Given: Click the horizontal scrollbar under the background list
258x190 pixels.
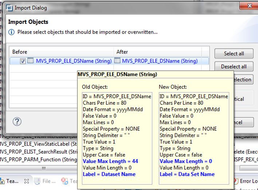Looking at the screenshot, I should (44, 168).
